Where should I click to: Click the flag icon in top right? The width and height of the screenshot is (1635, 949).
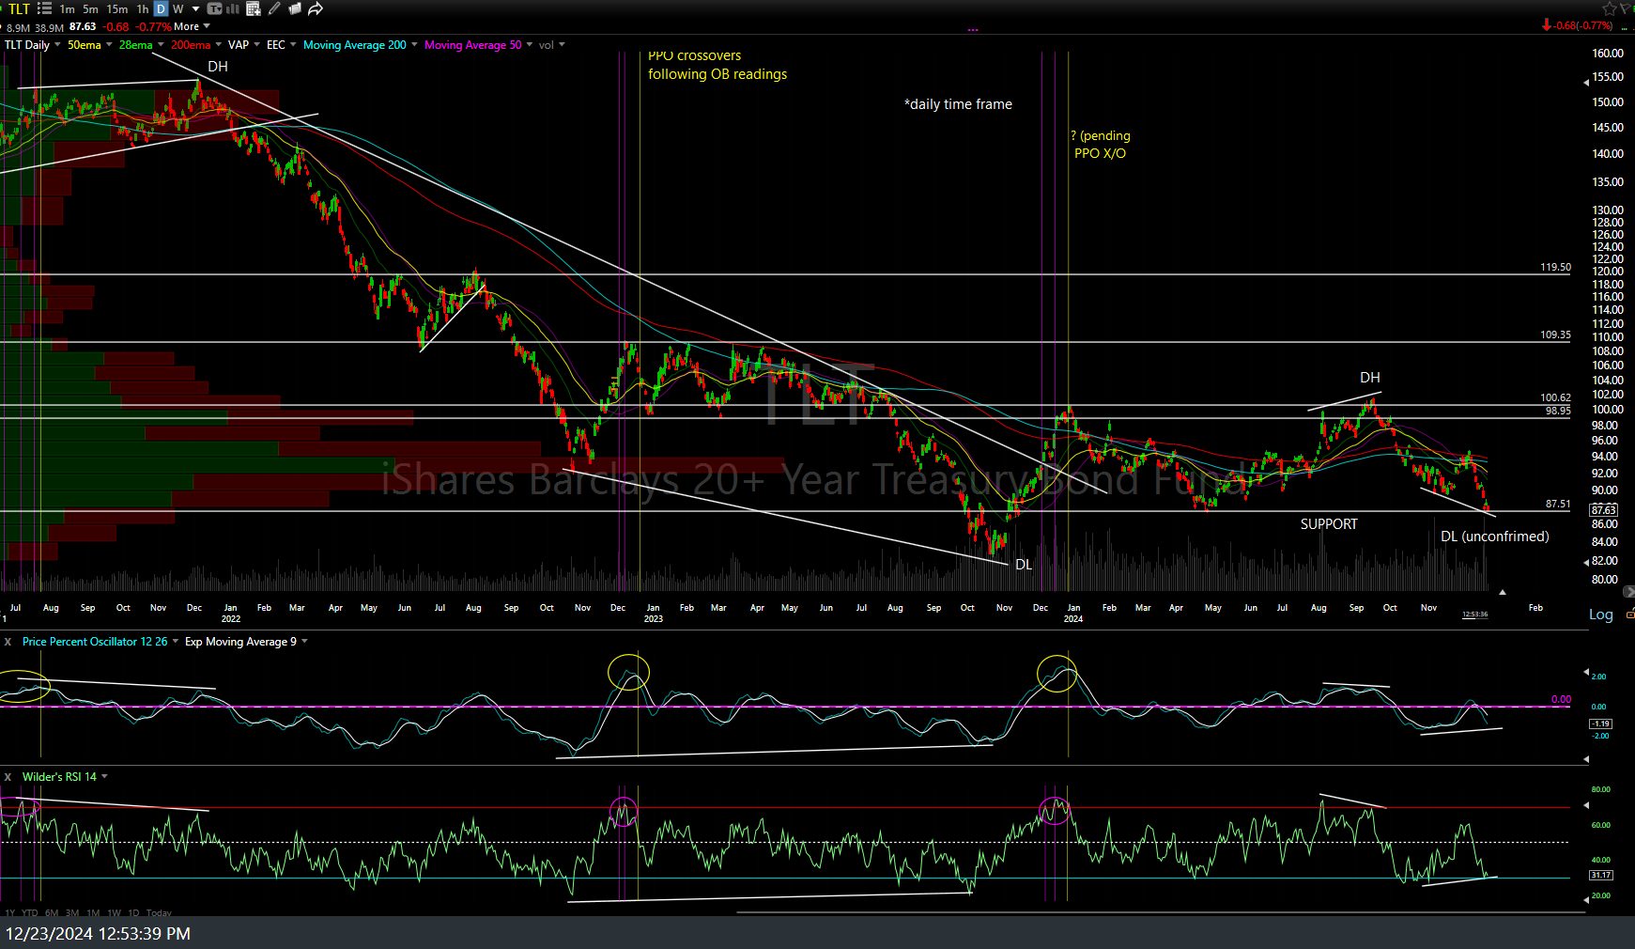(x=1626, y=8)
